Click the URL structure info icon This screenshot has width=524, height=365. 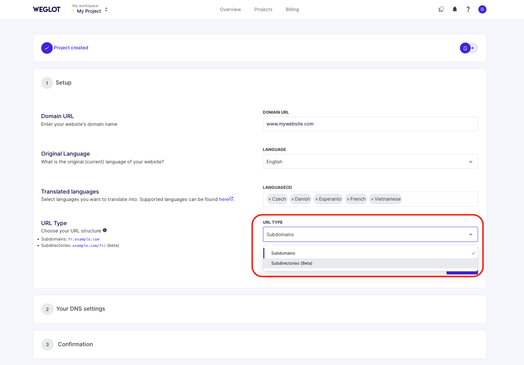[x=105, y=230]
